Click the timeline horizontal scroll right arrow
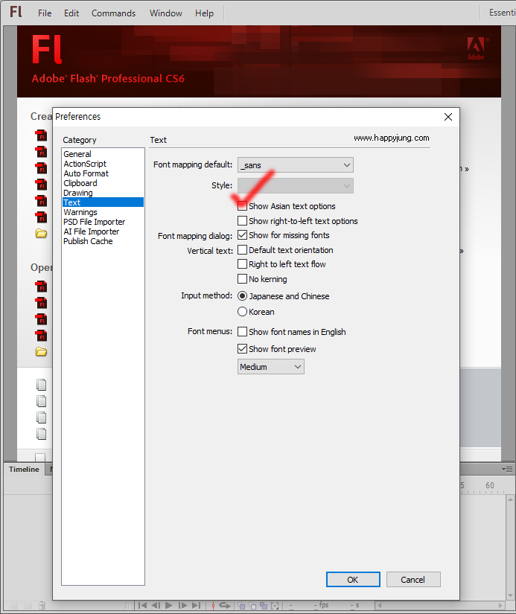Viewport: 516px width, 614px height. coord(500,605)
